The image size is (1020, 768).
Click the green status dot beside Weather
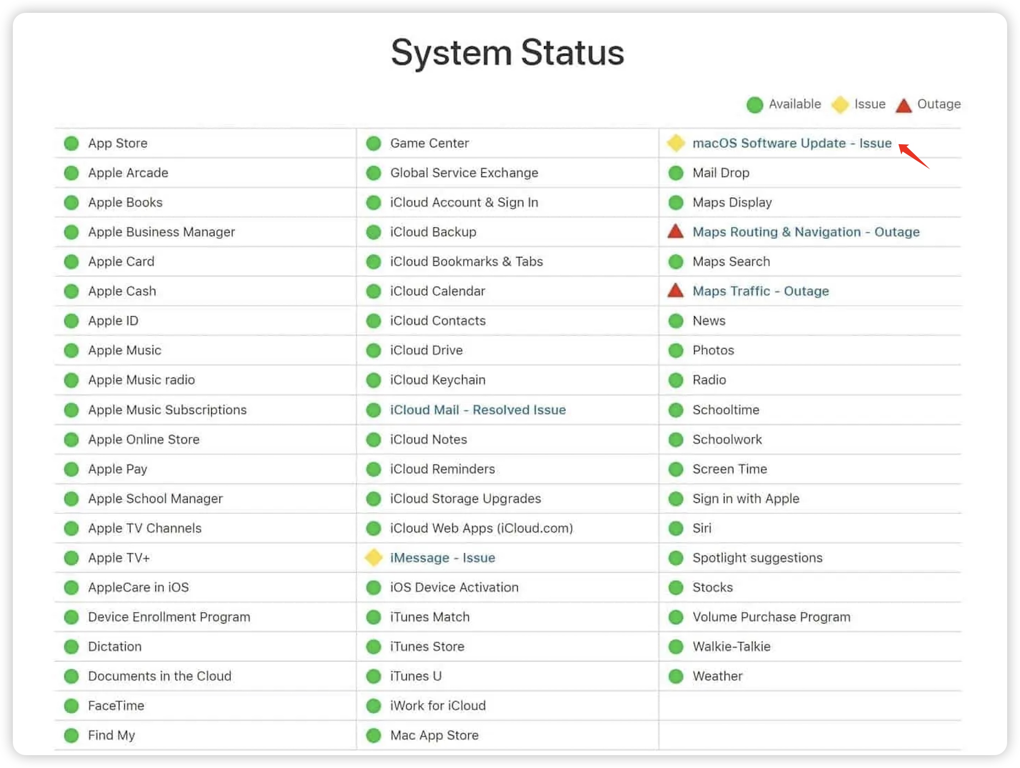point(676,676)
